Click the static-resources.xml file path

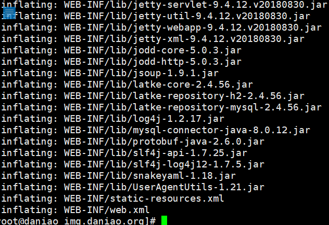pyautogui.click(x=144, y=199)
